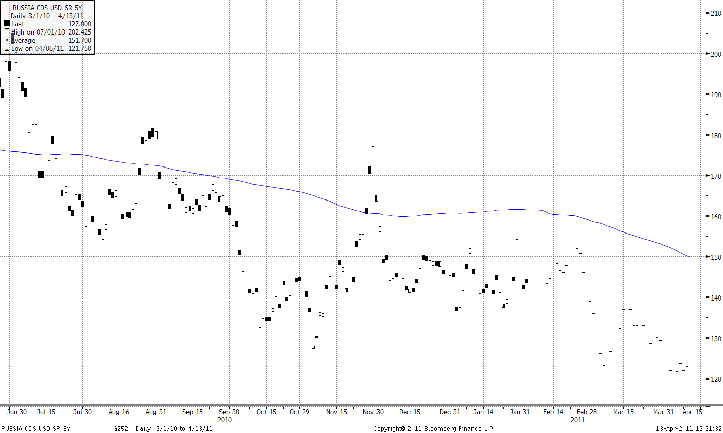Click the 'Sep 30' date label
This screenshot has width=723, height=433.
(x=229, y=412)
